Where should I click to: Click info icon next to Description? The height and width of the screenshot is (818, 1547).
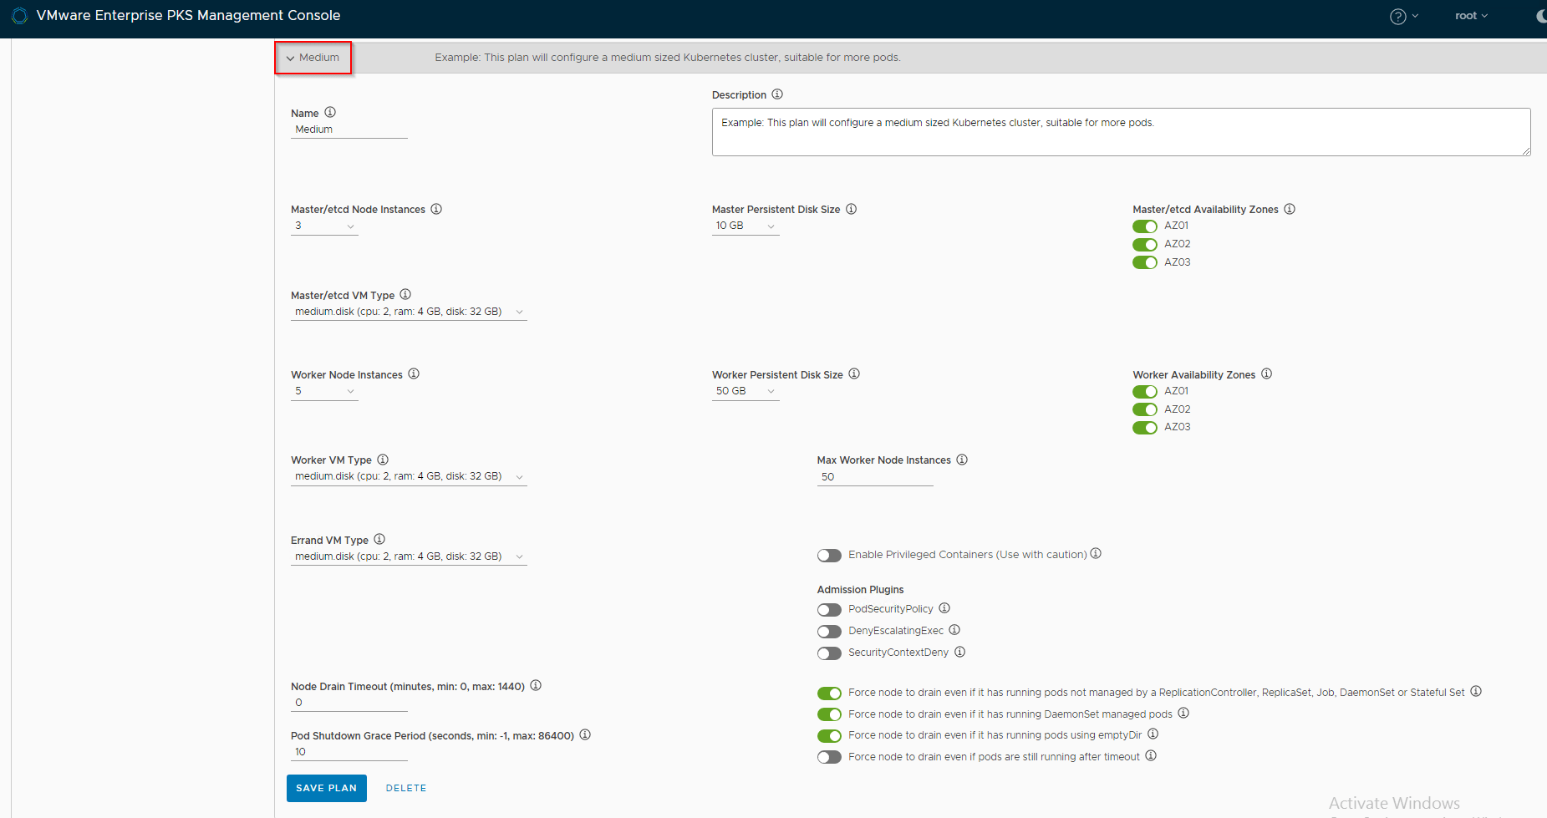tap(777, 94)
